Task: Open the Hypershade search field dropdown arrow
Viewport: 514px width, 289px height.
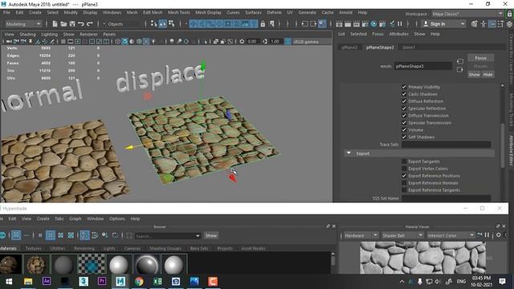Action: 198,235
